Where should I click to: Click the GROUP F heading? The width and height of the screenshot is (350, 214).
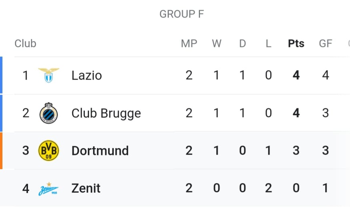[182, 14]
